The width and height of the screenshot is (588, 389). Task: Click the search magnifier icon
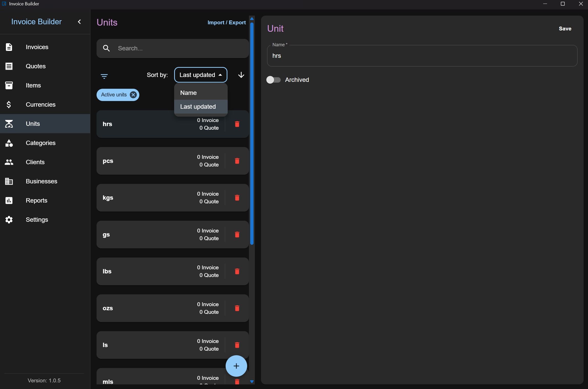pyautogui.click(x=106, y=48)
